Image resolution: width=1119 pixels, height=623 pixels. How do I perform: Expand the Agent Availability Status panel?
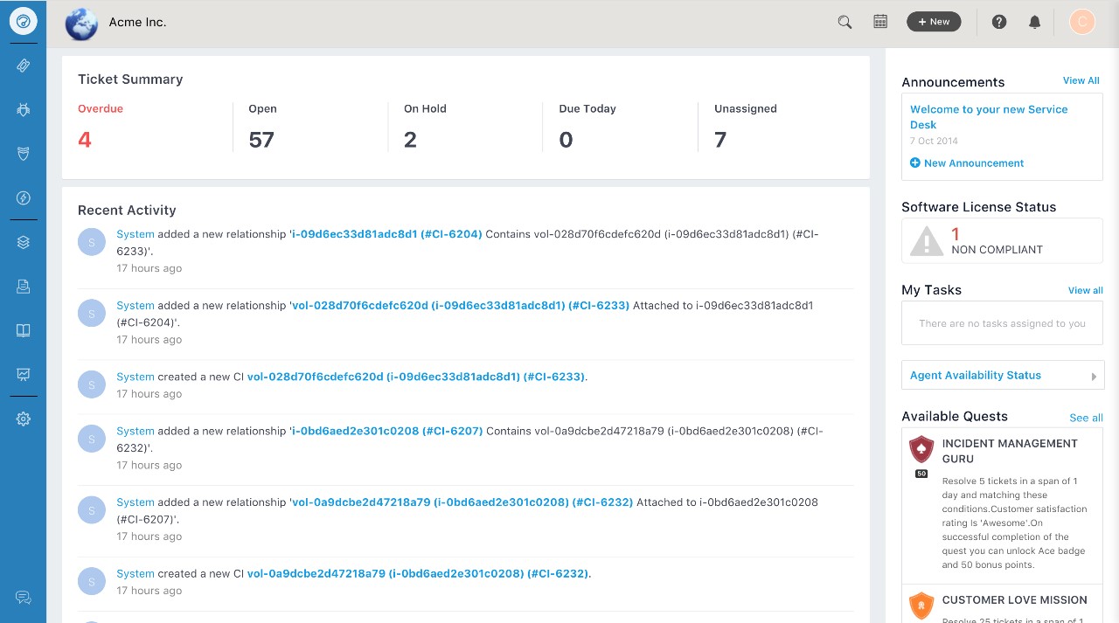(x=1002, y=375)
